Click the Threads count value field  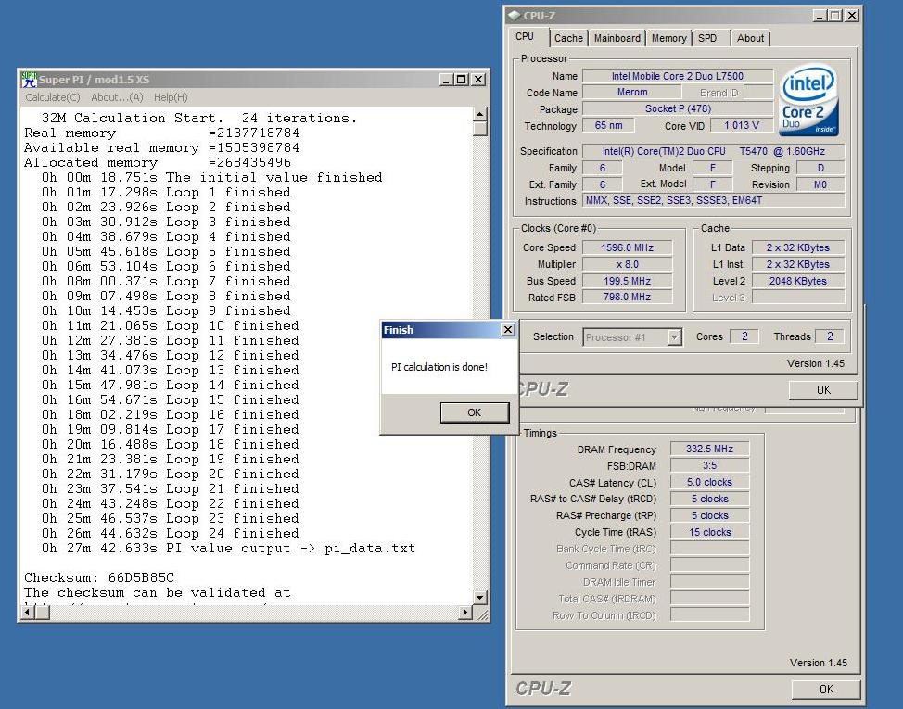(829, 336)
